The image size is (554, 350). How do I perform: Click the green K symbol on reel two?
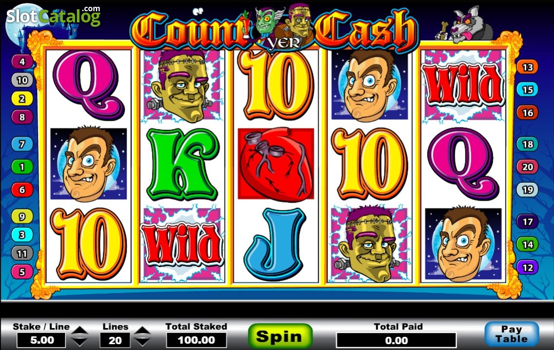182,165
